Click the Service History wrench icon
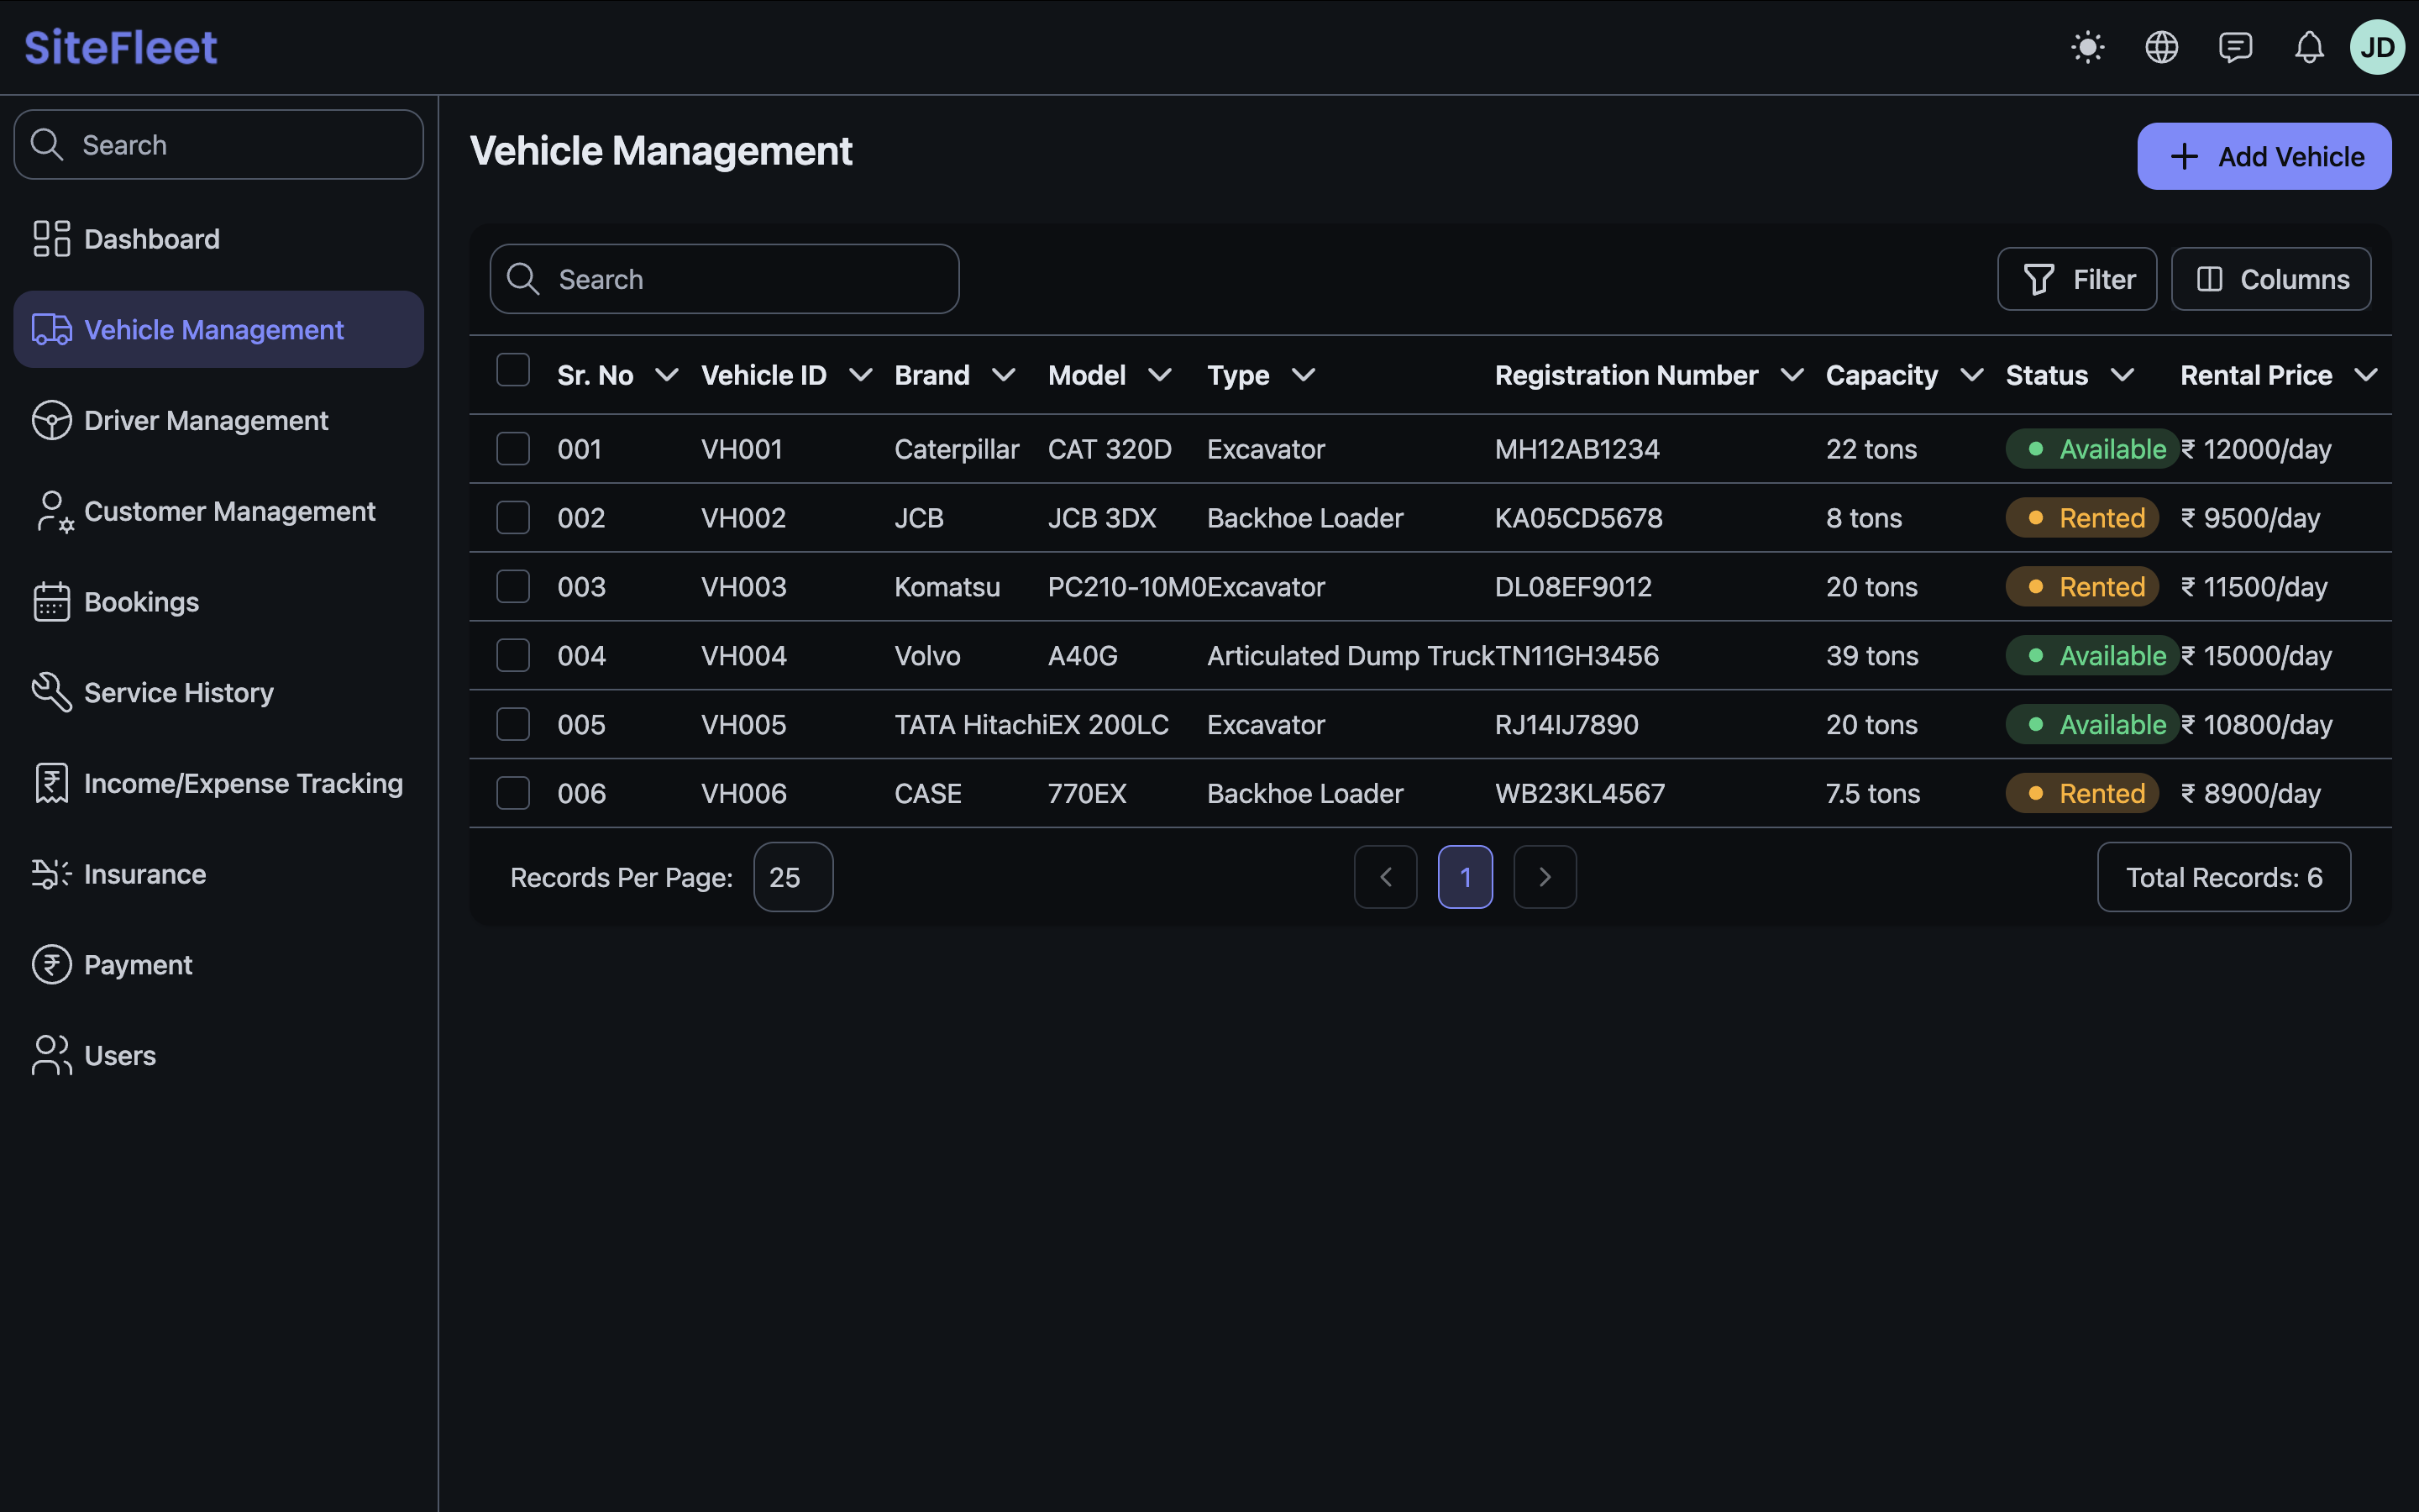 pos(51,692)
